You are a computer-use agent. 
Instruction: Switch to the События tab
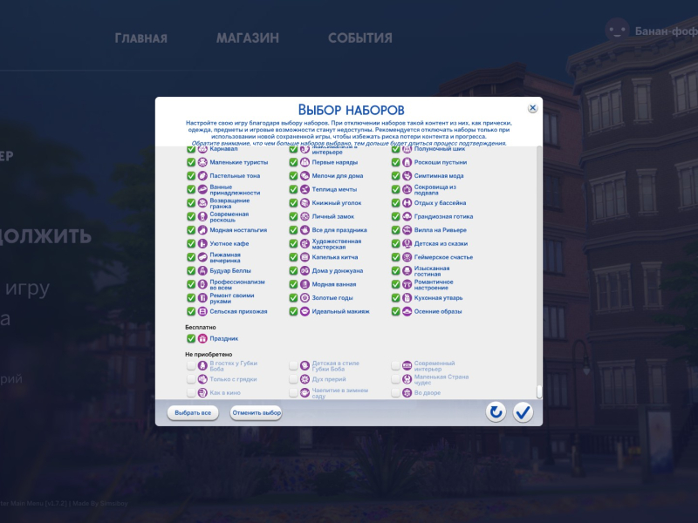point(359,38)
